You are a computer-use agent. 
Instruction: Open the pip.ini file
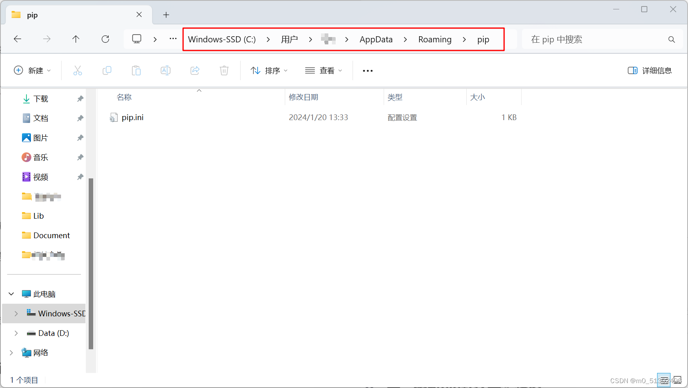[132, 117]
